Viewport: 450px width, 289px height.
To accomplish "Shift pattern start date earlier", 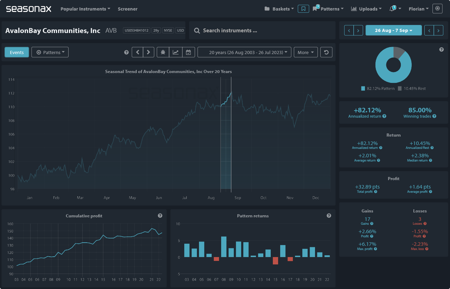I will 349,31.
